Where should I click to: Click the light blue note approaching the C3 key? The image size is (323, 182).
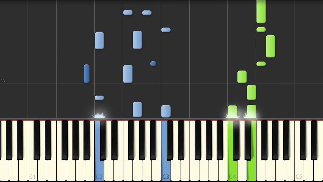click(x=166, y=111)
